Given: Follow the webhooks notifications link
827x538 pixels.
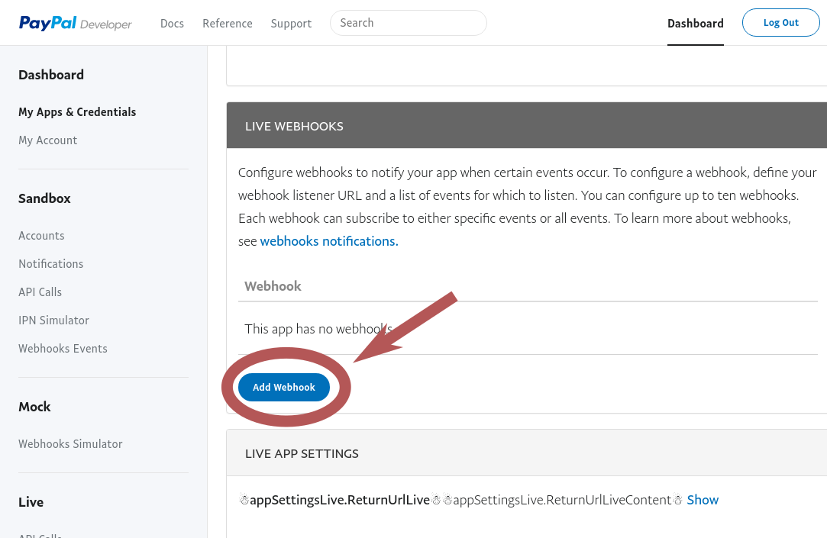Looking at the screenshot, I should pos(329,241).
